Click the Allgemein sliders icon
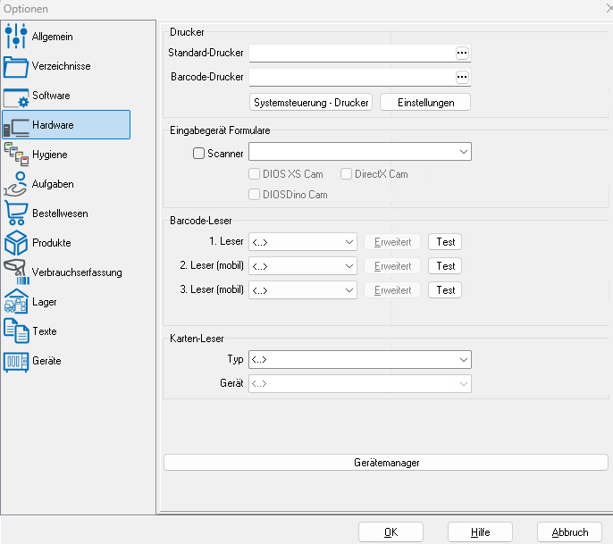The height and width of the screenshot is (544, 613). click(x=16, y=37)
